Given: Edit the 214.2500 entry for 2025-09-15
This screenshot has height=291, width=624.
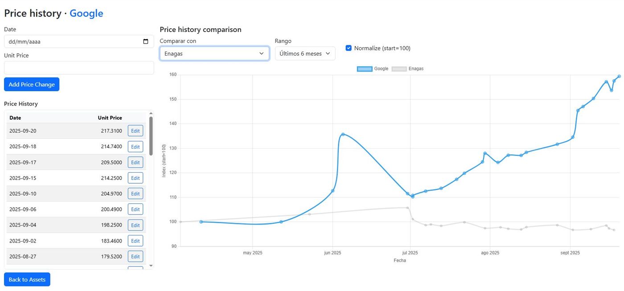Looking at the screenshot, I should 135,178.
